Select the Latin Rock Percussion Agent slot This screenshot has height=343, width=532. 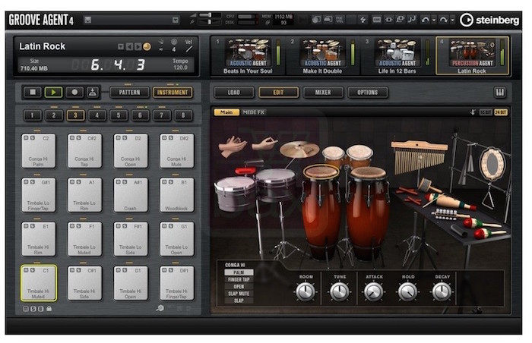[x=472, y=56]
